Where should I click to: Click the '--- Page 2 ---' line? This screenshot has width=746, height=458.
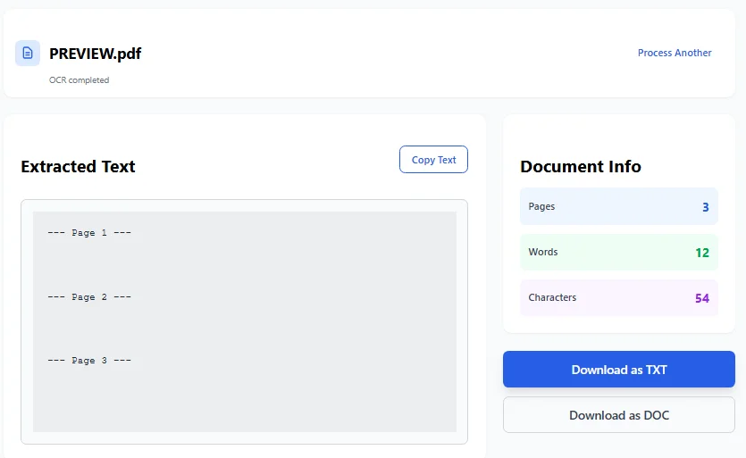pos(89,296)
